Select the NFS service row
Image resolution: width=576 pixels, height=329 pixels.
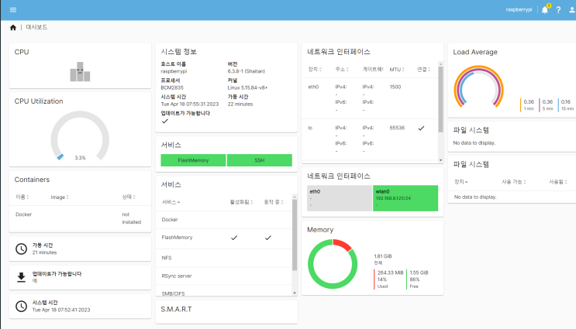click(x=224, y=258)
